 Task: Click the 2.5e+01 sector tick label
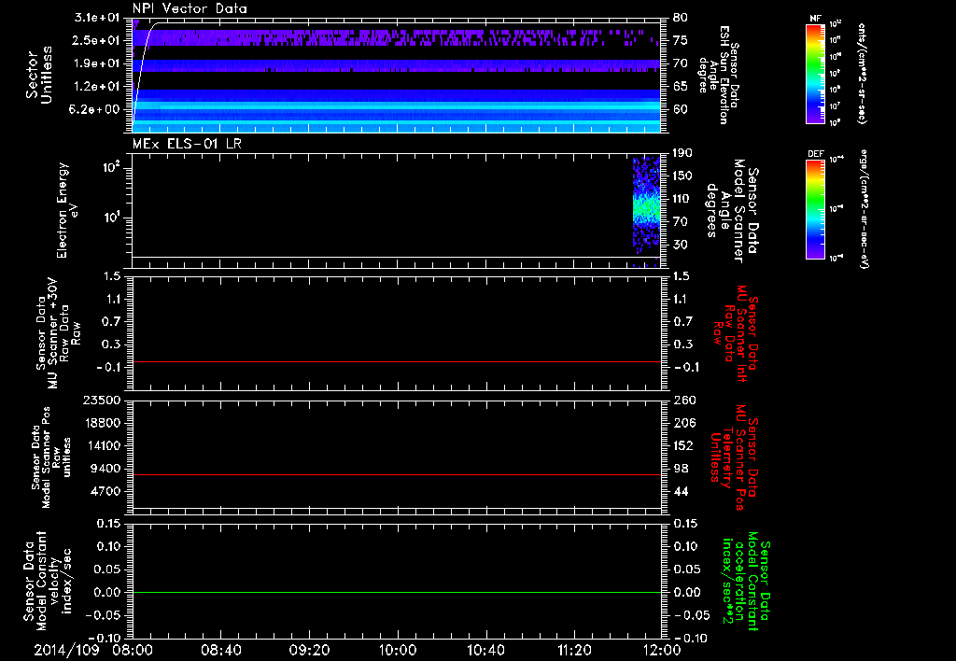pyautogui.click(x=97, y=40)
